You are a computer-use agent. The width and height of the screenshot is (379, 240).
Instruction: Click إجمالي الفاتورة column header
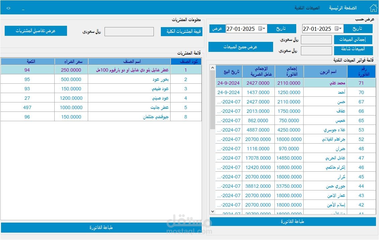[289, 72]
